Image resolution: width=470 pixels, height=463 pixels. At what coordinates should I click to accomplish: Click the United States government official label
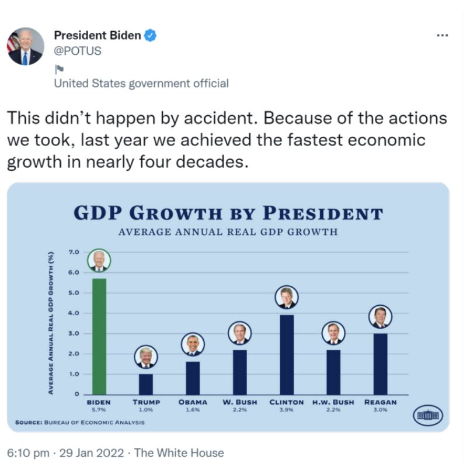point(141,84)
